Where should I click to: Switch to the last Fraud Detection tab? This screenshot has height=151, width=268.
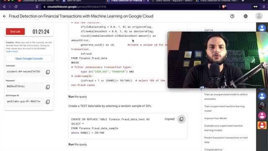(217, 1)
